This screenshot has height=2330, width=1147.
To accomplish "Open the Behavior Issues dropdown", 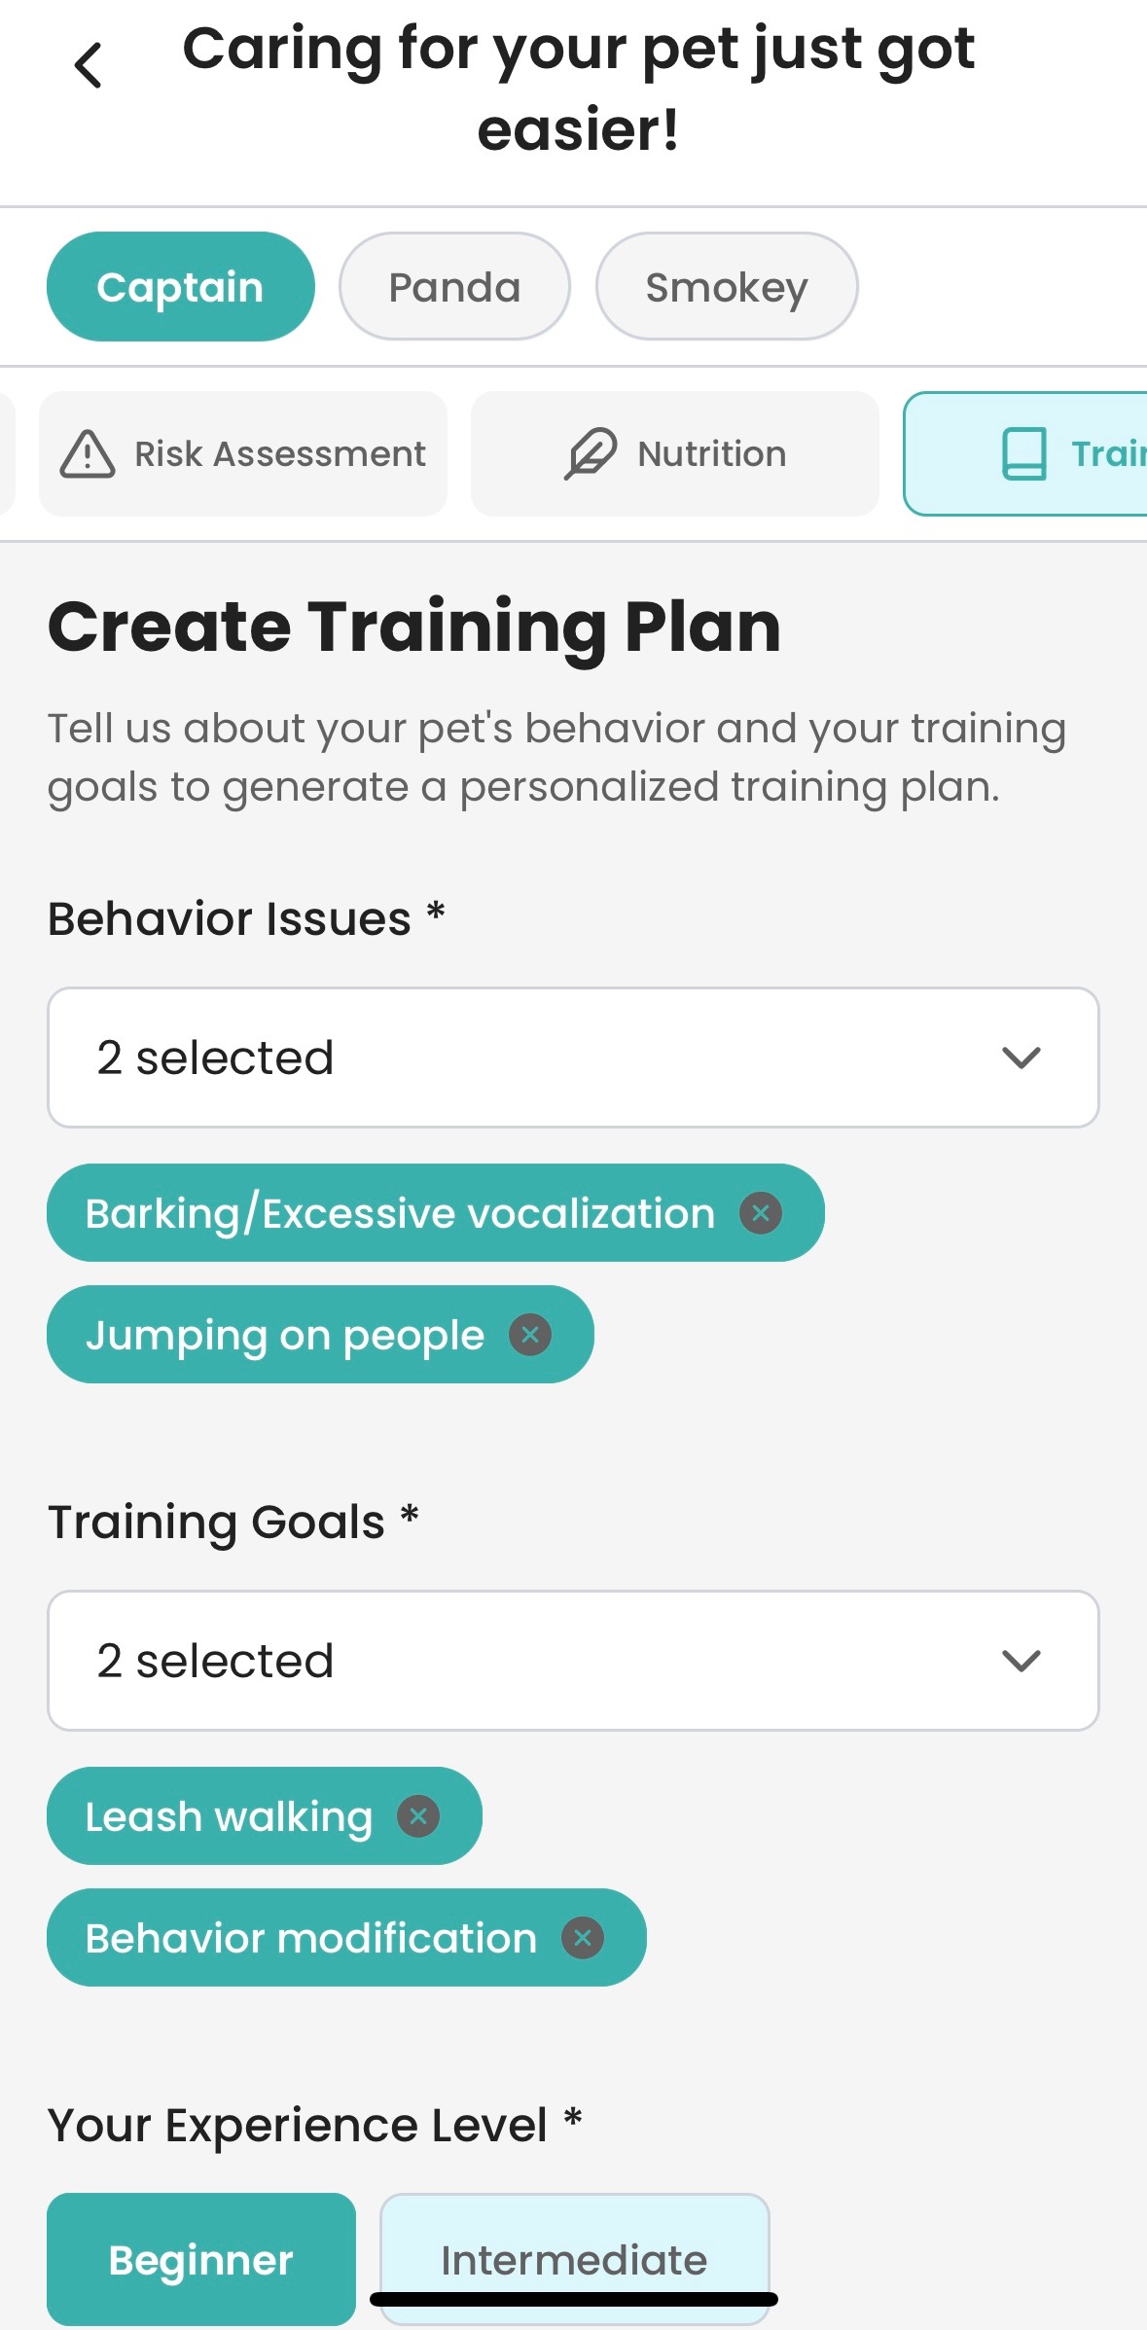I will tap(574, 1057).
